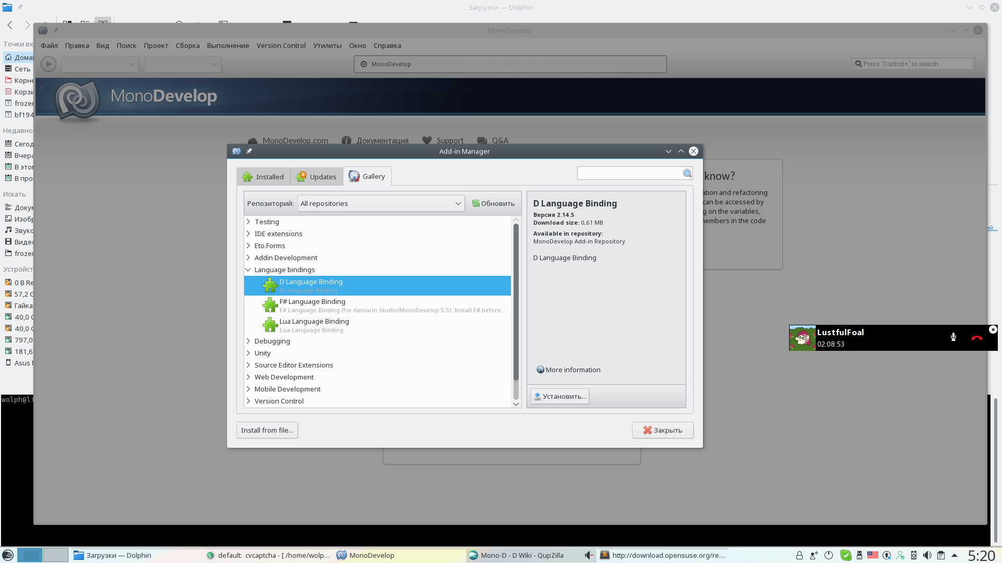Hang up the LustfulFoal call

coord(977,337)
